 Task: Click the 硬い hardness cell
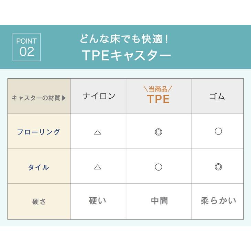98,200
